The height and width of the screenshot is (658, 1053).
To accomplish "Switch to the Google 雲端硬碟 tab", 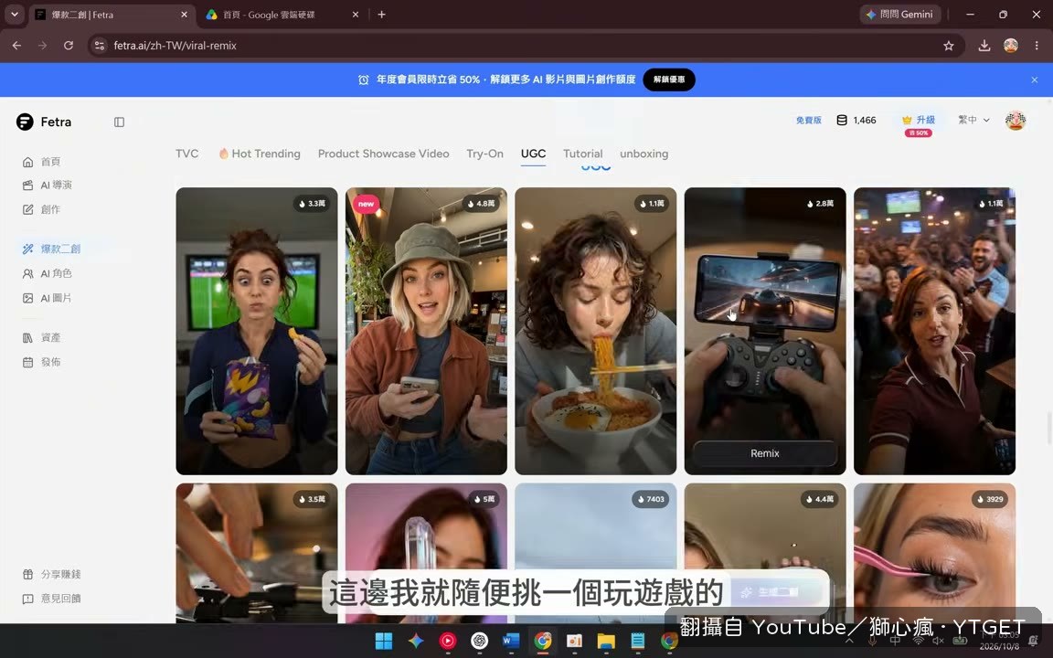I will click(281, 14).
